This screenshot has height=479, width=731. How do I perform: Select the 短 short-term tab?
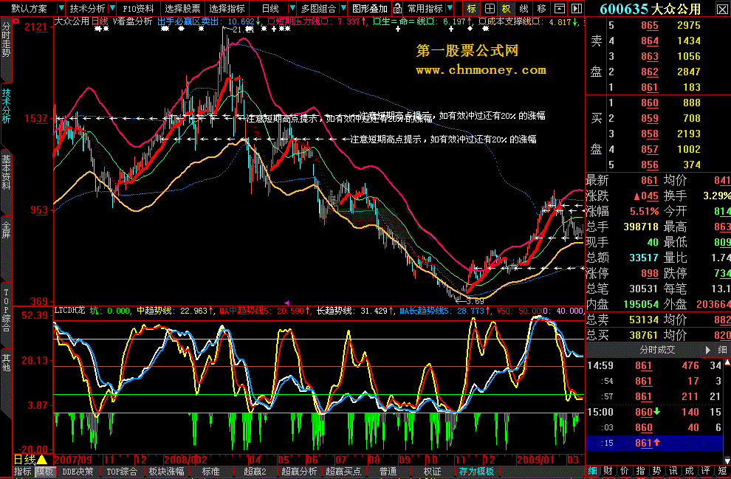[x=722, y=472]
